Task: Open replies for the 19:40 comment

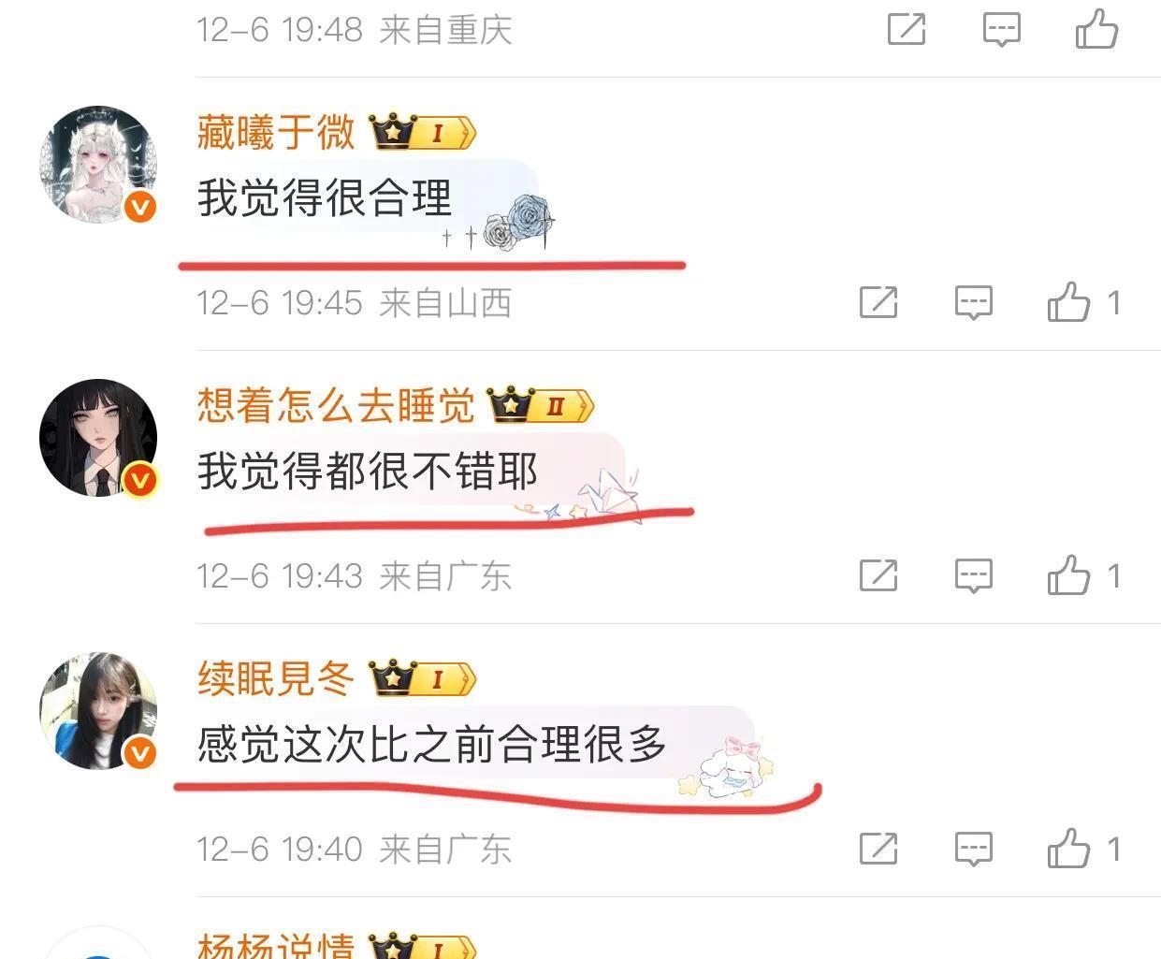Action: coord(973,849)
